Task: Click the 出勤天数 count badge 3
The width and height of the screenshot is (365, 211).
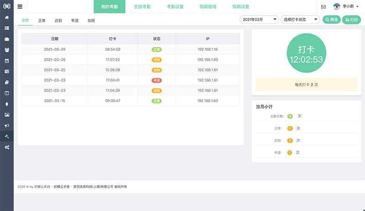Action: 290,116
